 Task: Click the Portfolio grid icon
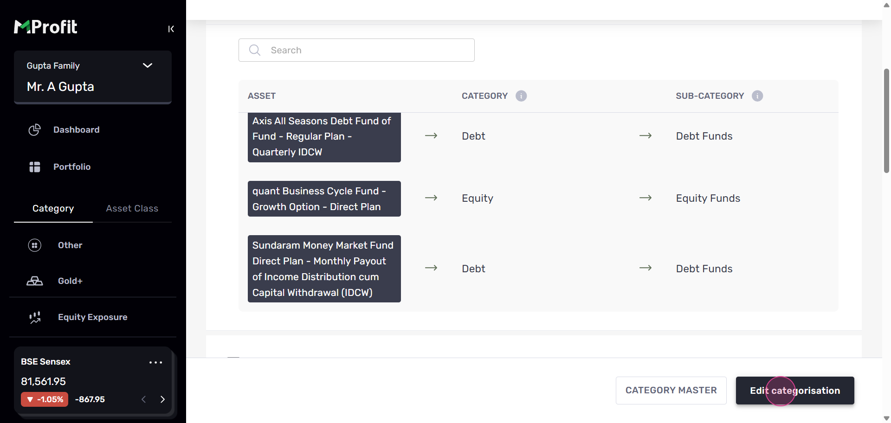coord(35,167)
